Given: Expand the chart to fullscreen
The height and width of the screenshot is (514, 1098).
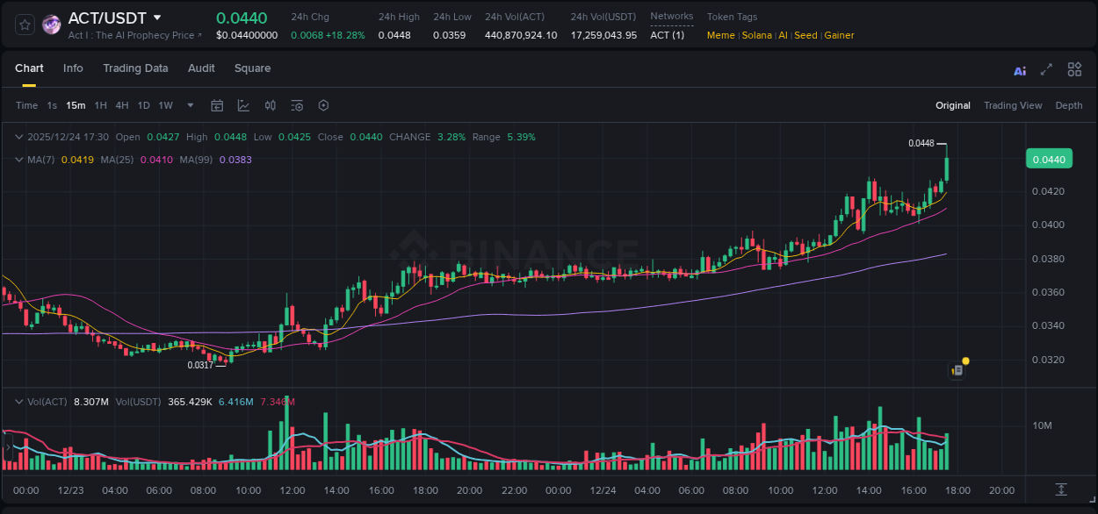Looking at the screenshot, I should coord(1046,69).
